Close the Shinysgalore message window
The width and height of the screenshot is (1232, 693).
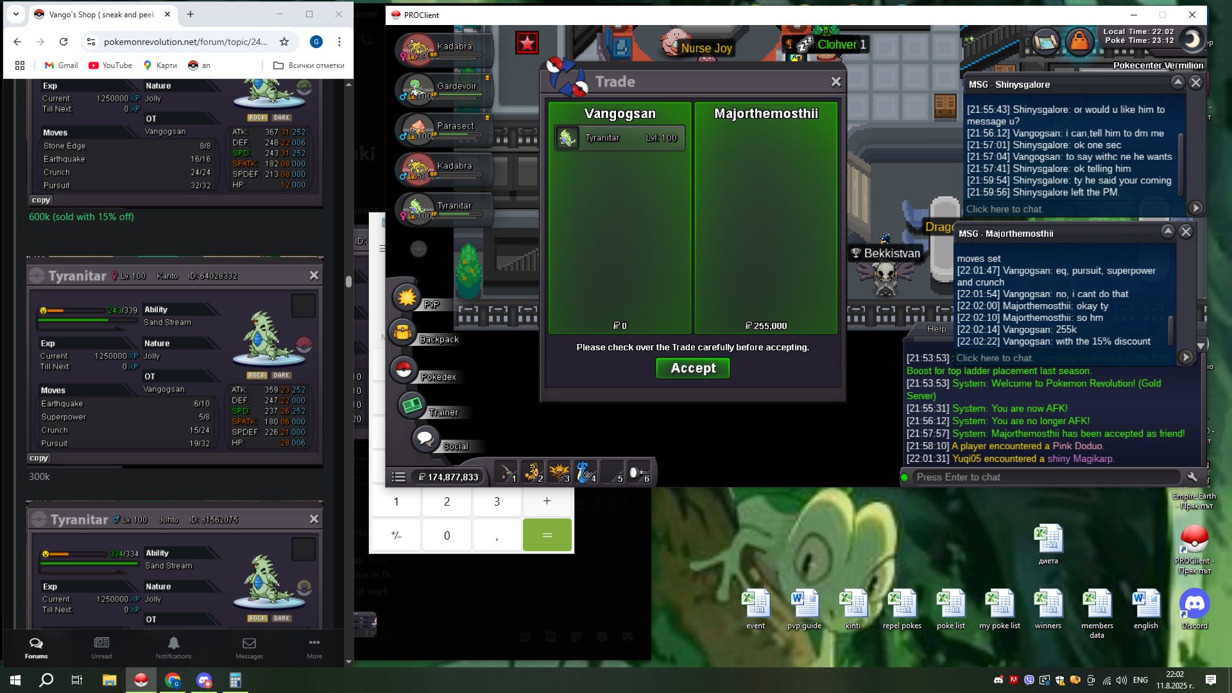(1195, 82)
